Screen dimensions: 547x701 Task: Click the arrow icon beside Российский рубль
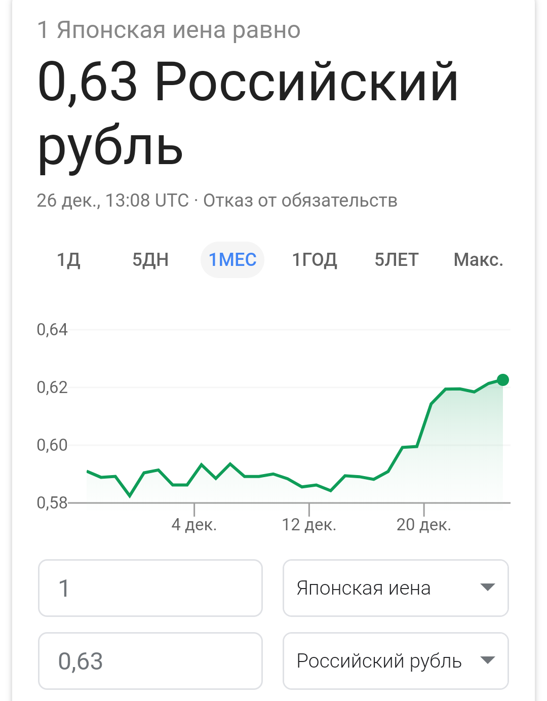(487, 660)
